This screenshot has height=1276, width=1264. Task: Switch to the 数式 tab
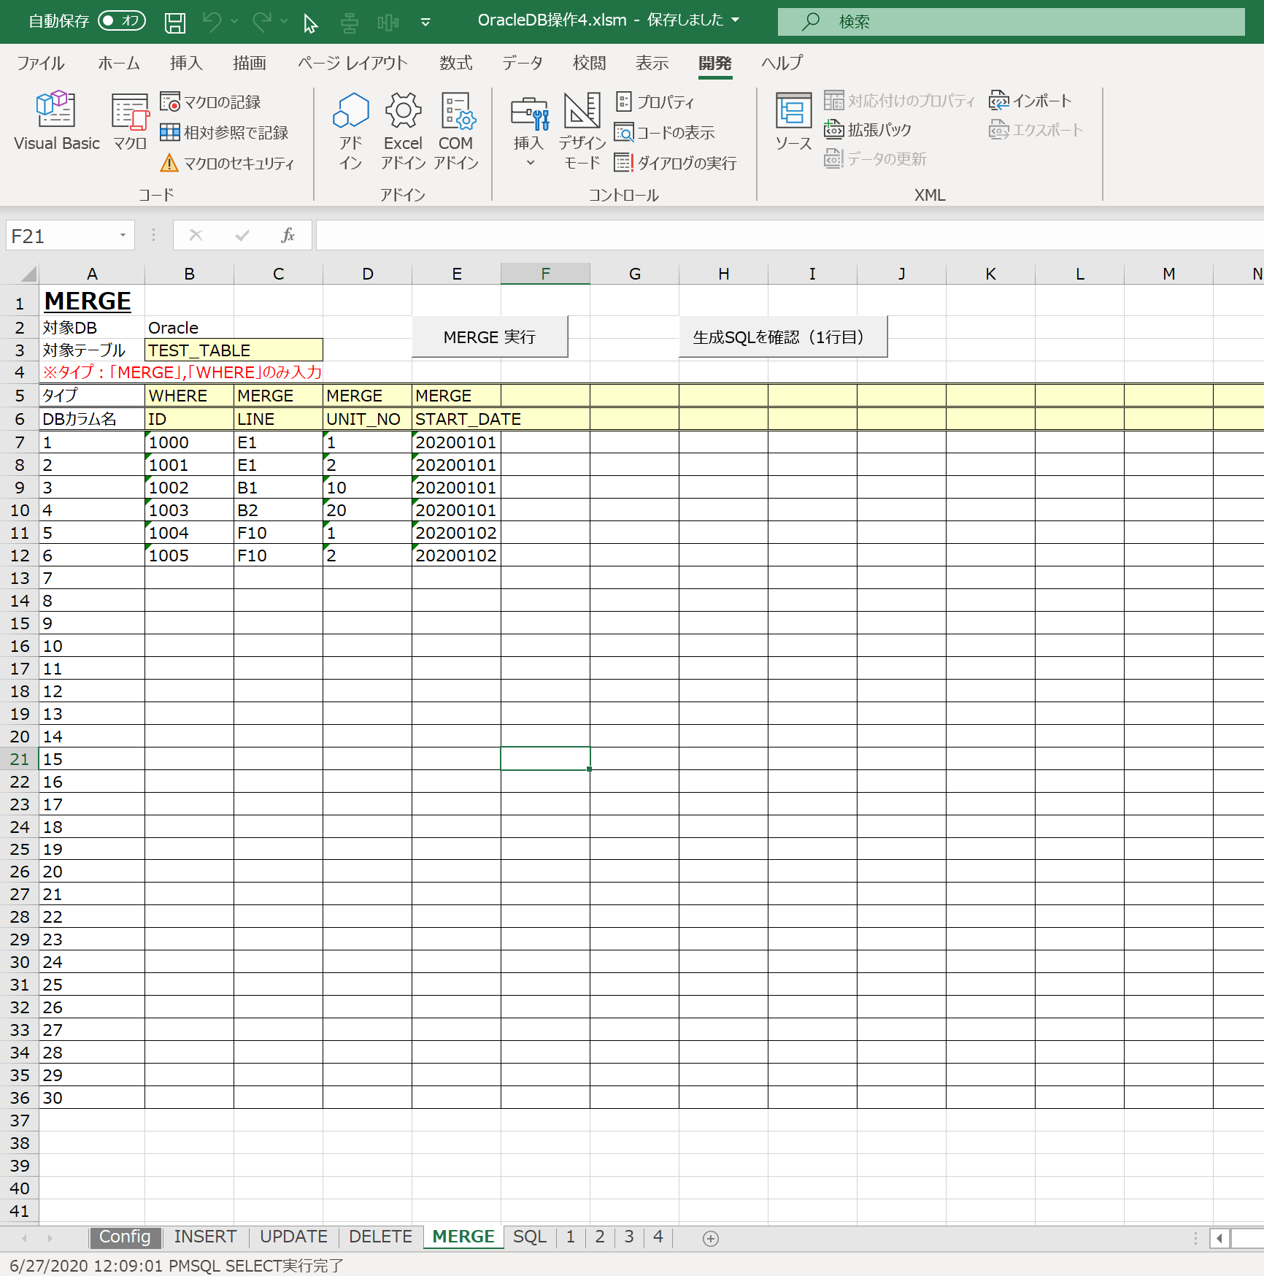click(456, 63)
